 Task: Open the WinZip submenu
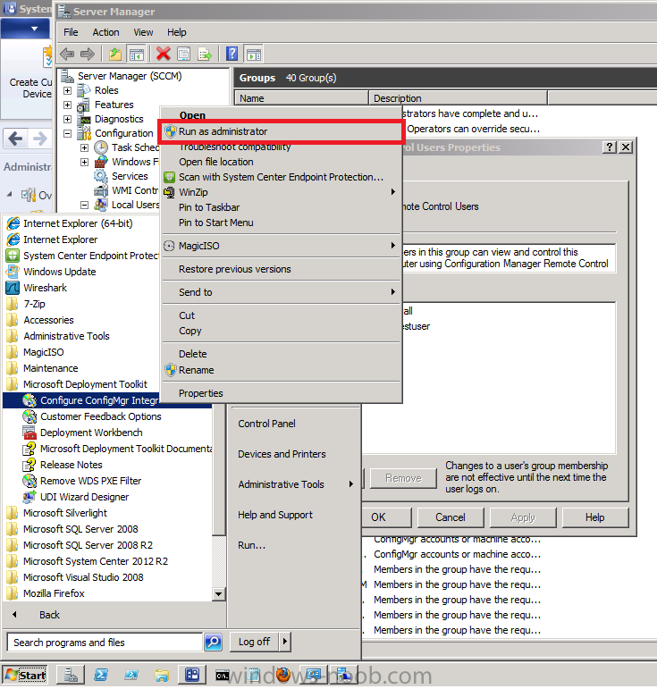click(282, 192)
